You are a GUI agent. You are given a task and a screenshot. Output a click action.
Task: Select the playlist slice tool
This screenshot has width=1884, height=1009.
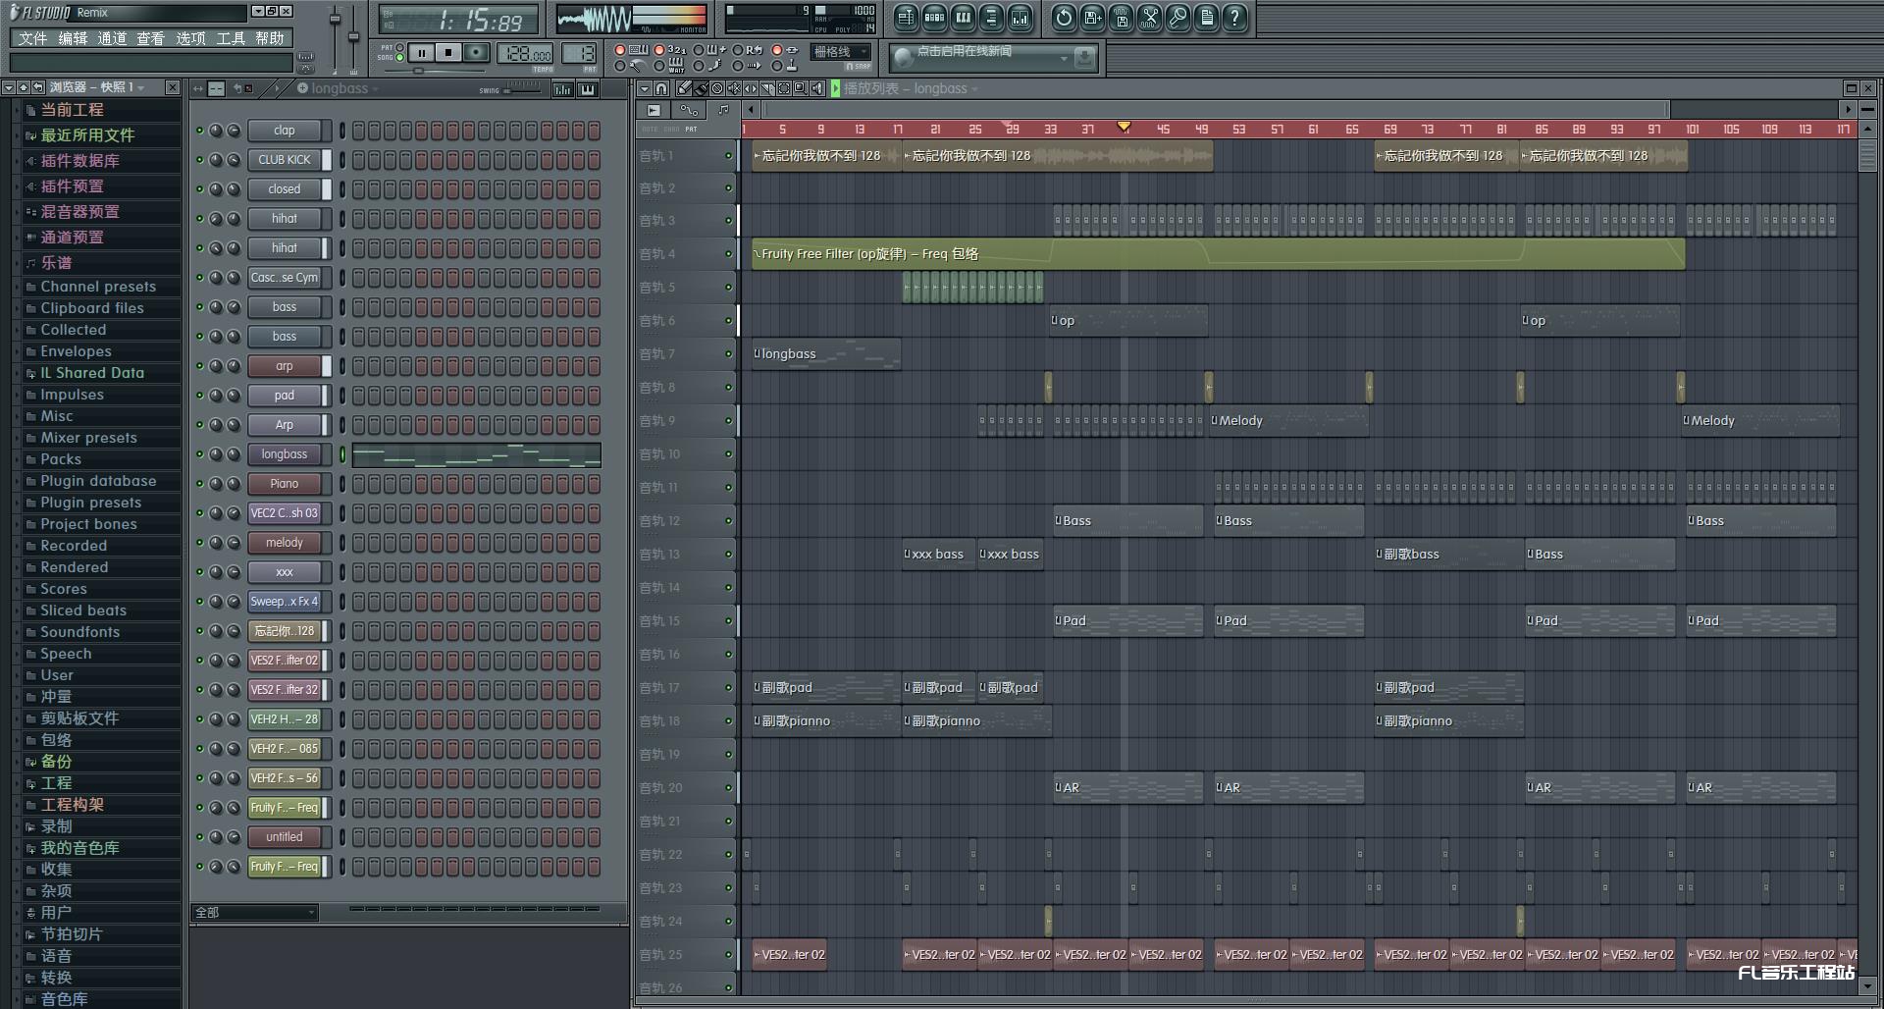coord(767,88)
